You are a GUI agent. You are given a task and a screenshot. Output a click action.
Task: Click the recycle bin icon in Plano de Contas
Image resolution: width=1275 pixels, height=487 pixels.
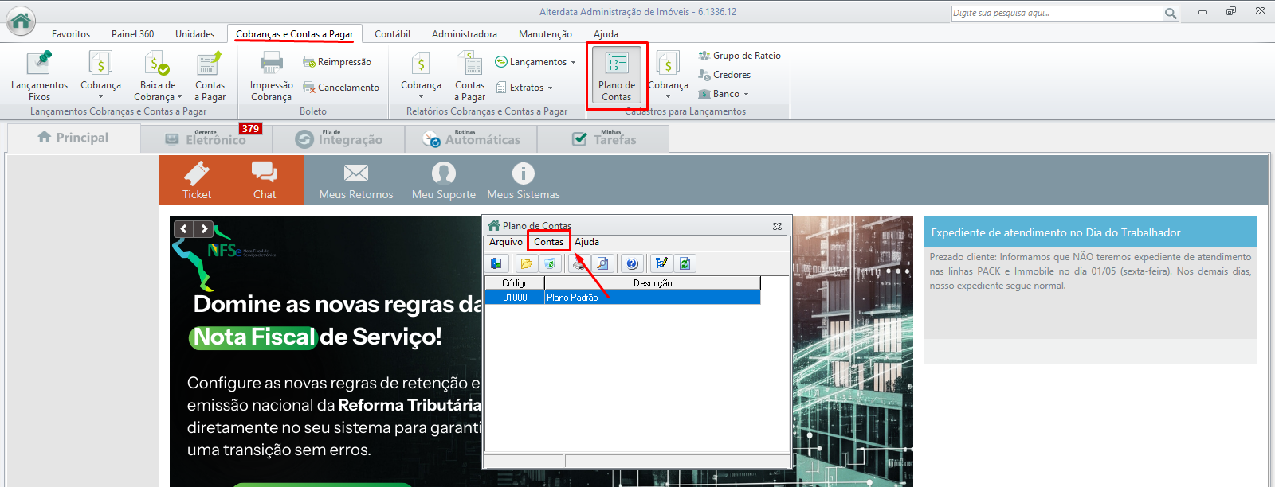[x=548, y=263]
